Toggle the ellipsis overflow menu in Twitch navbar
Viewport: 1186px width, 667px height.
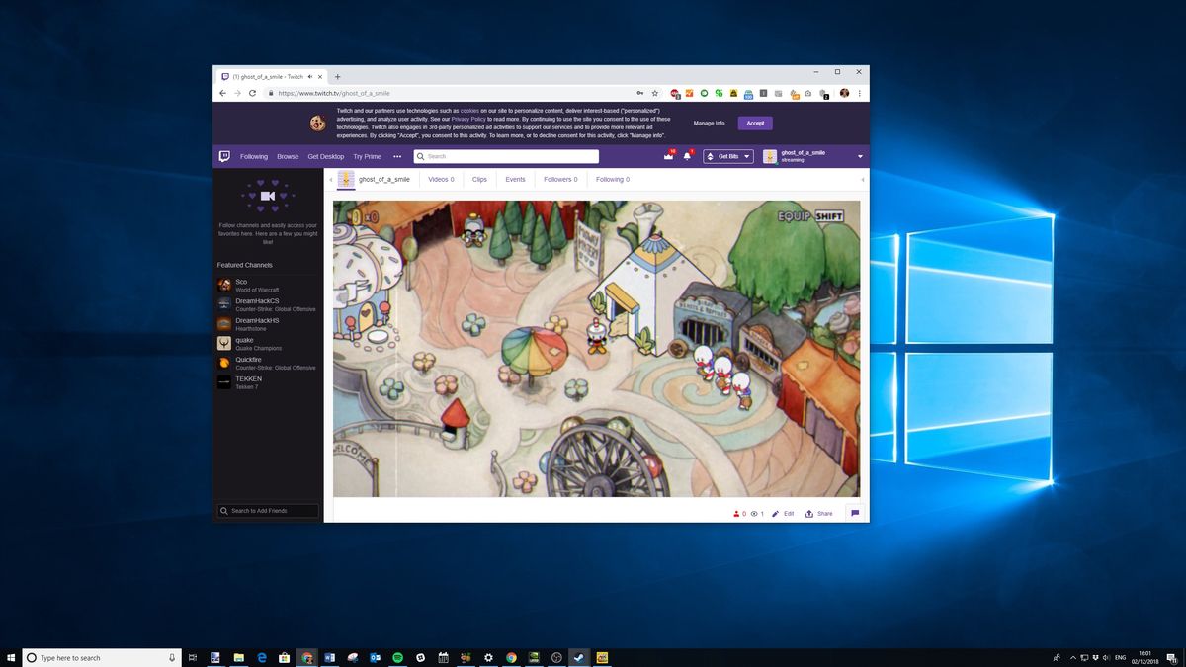click(x=397, y=156)
